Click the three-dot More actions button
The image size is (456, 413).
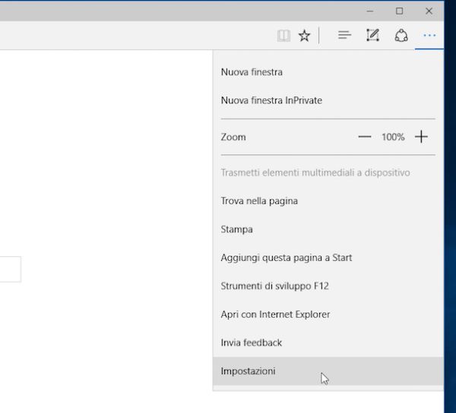coord(430,36)
